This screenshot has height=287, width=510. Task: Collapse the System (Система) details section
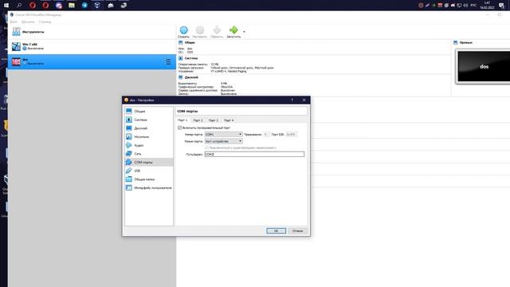pyautogui.click(x=181, y=58)
